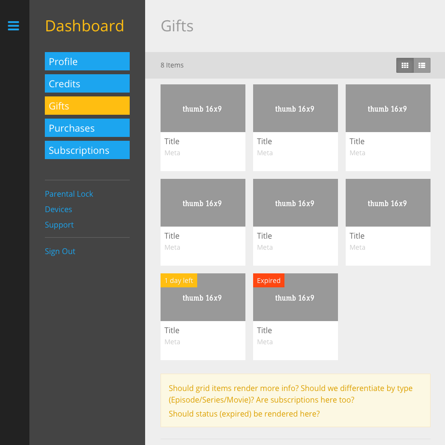
Task: Open the gift marked 1 day left
Action: [202, 301]
